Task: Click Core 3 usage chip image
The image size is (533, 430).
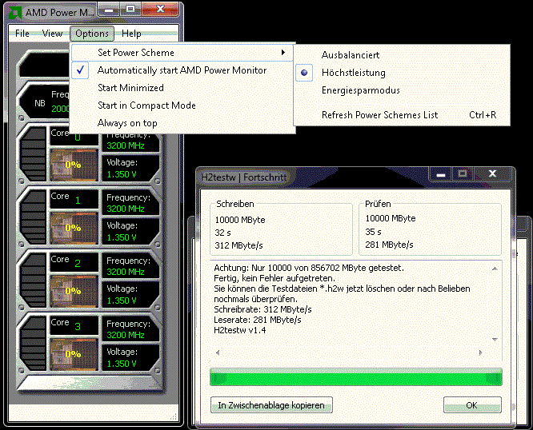Action: [74, 354]
